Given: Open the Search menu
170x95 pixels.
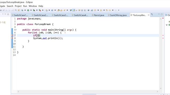Looking at the screenshot, I should pyautogui.click(x=10, y=6).
